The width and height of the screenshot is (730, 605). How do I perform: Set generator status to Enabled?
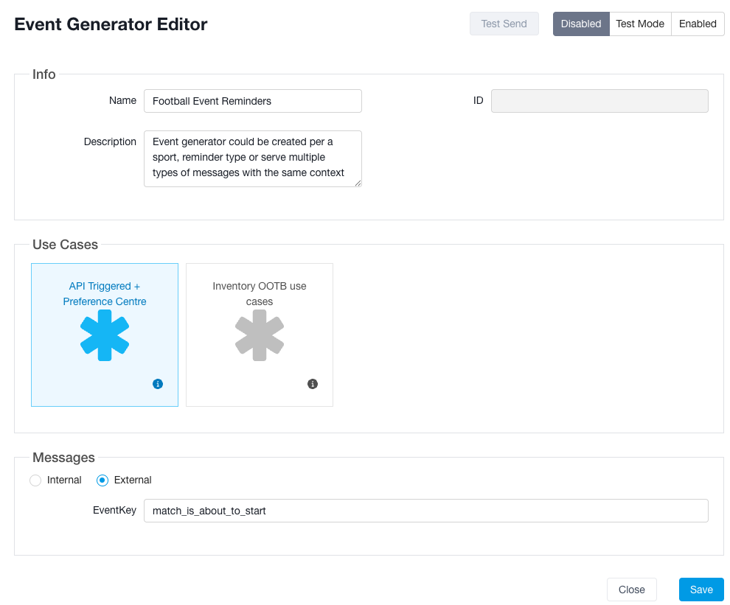(698, 24)
